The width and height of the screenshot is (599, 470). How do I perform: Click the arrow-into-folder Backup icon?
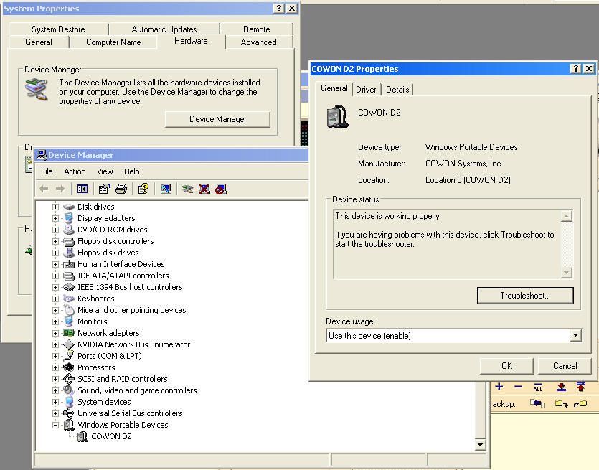coord(580,403)
